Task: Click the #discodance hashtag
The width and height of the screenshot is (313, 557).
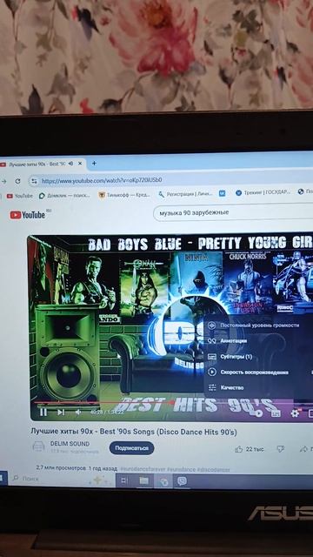Action: [214, 470]
